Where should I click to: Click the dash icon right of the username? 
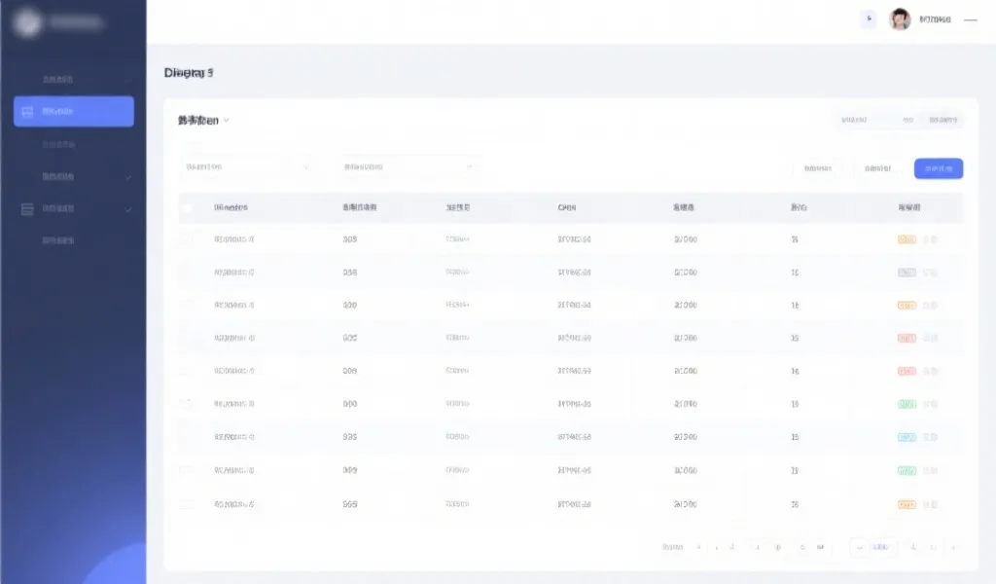point(970,19)
